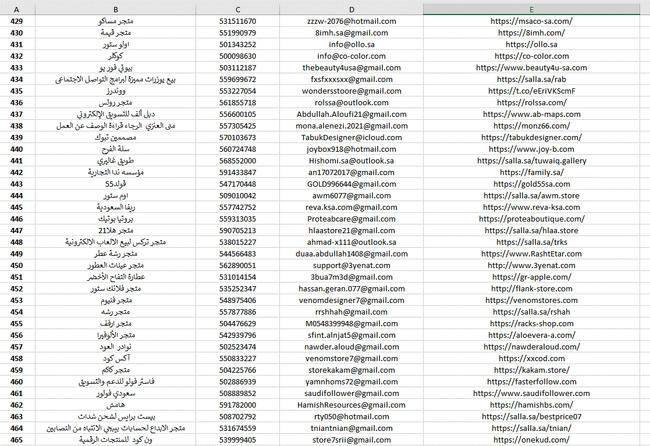Screen dimensions: 650x446
Task: Select cell https://gold55sa.com
Action: (x=531, y=183)
